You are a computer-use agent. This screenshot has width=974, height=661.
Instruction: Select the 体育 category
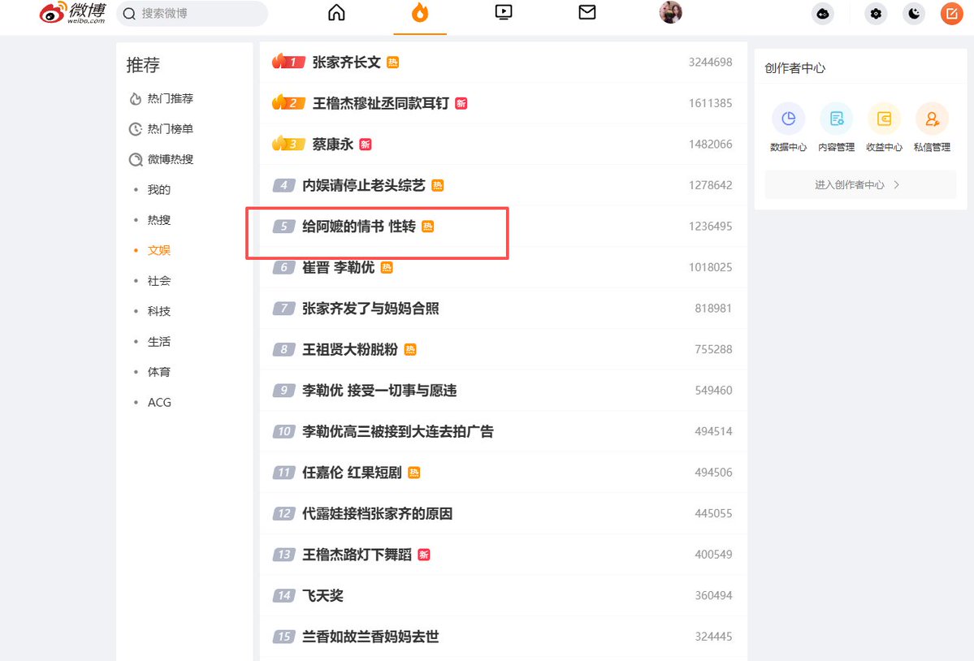tap(159, 373)
